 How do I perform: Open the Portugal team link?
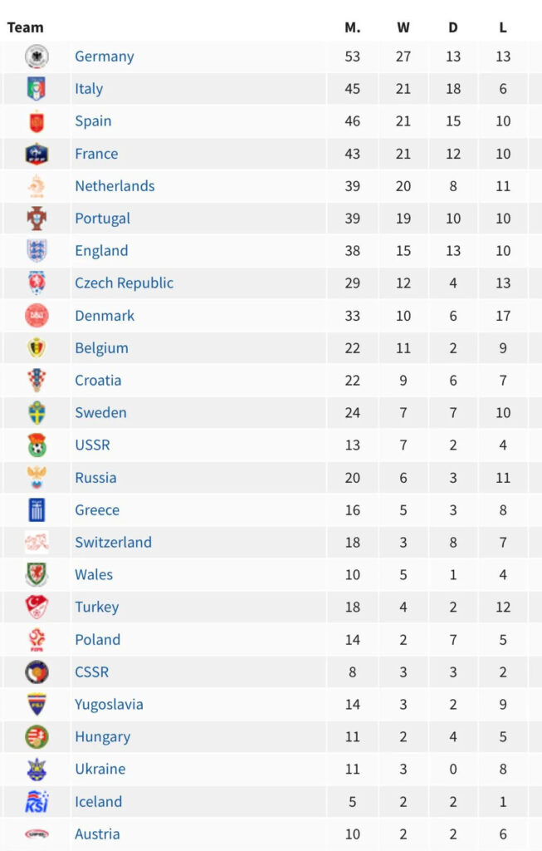click(102, 219)
